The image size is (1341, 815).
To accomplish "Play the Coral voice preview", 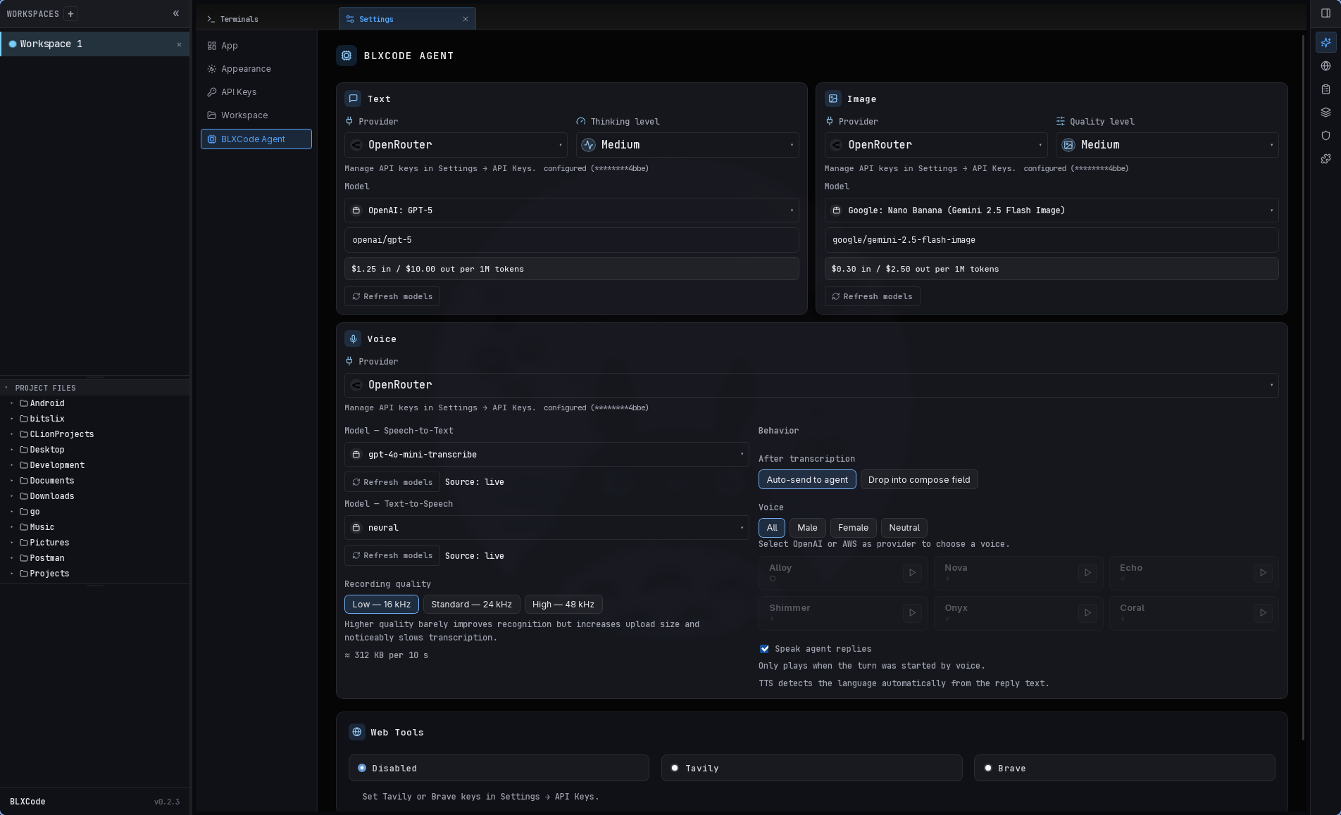I will [1263, 613].
